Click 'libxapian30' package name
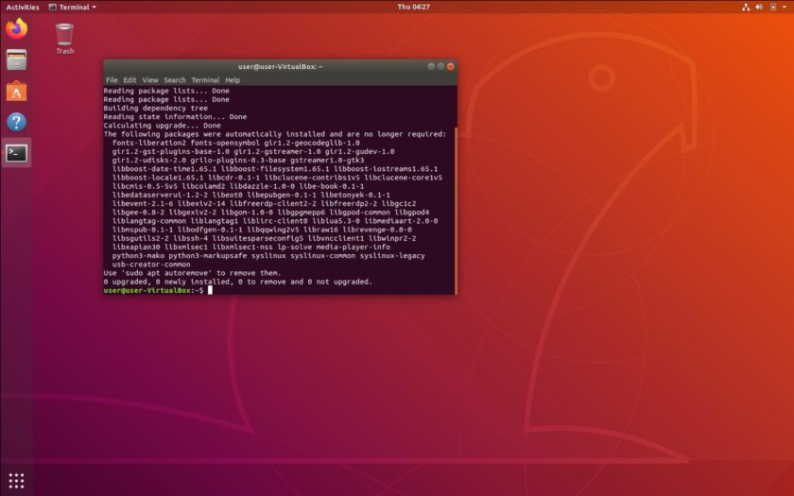This screenshot has height=496, width=794. [136, 247]
